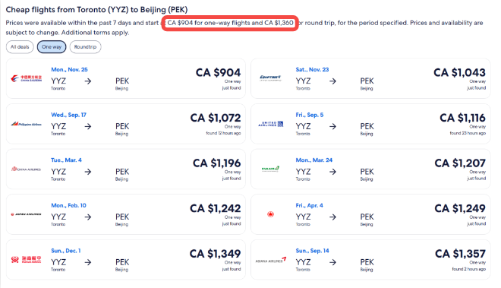Screen dimensions: 501x288
Task: Click the EVA Air logo
Action: pyautogui.click(x=271, y=169)
